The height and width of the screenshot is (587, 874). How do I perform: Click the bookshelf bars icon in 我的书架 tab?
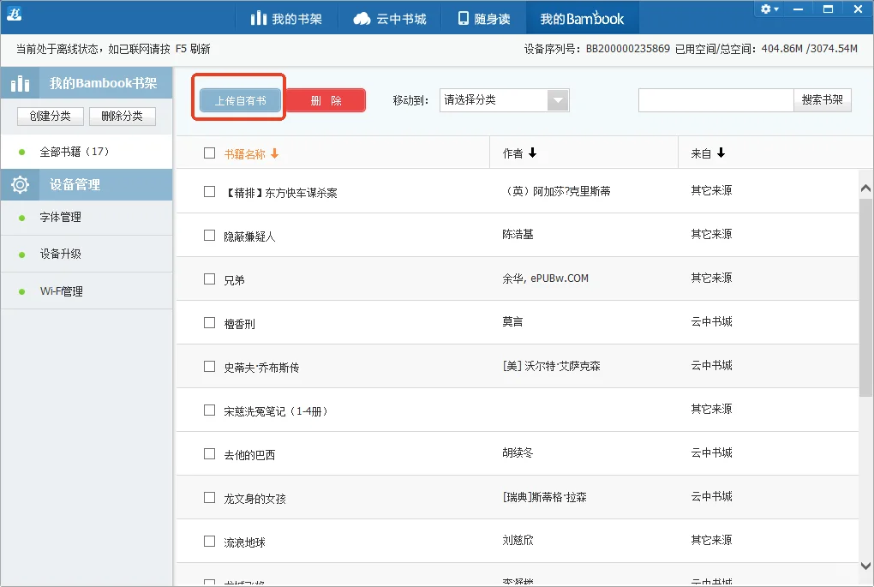pyautogui.click(x=258, y=18)
